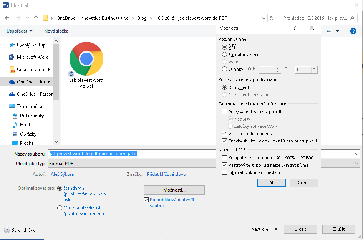363x240 pixels.
Task: Click help question mark in Možnosti dialog
Action: tap(295, 28)
